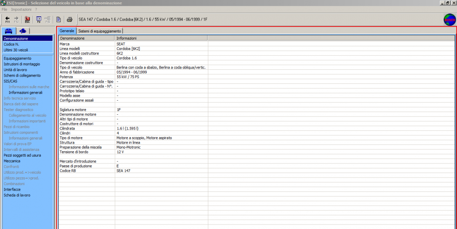Open the Impostazioni menu
The height and width of the screenshot is (229, 457).
21,9
